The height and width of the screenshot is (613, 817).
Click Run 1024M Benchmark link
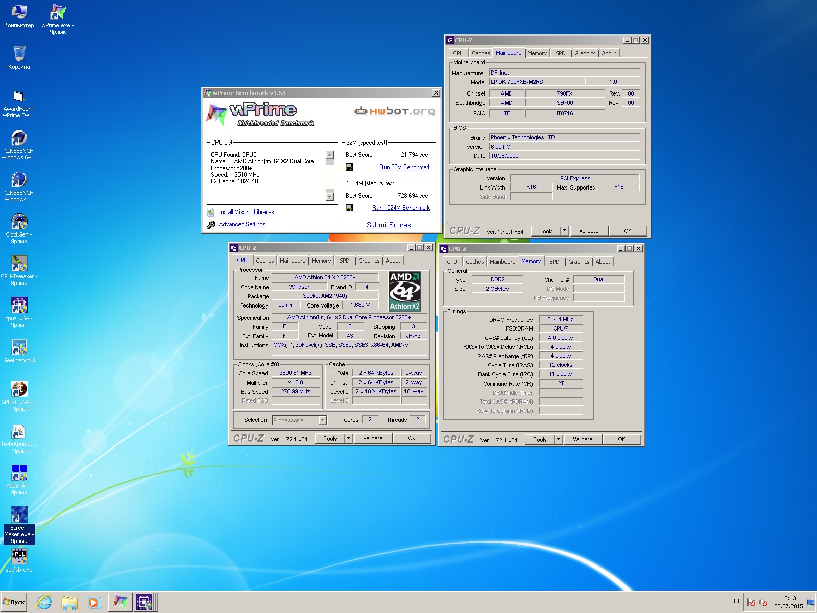[401, 208]
